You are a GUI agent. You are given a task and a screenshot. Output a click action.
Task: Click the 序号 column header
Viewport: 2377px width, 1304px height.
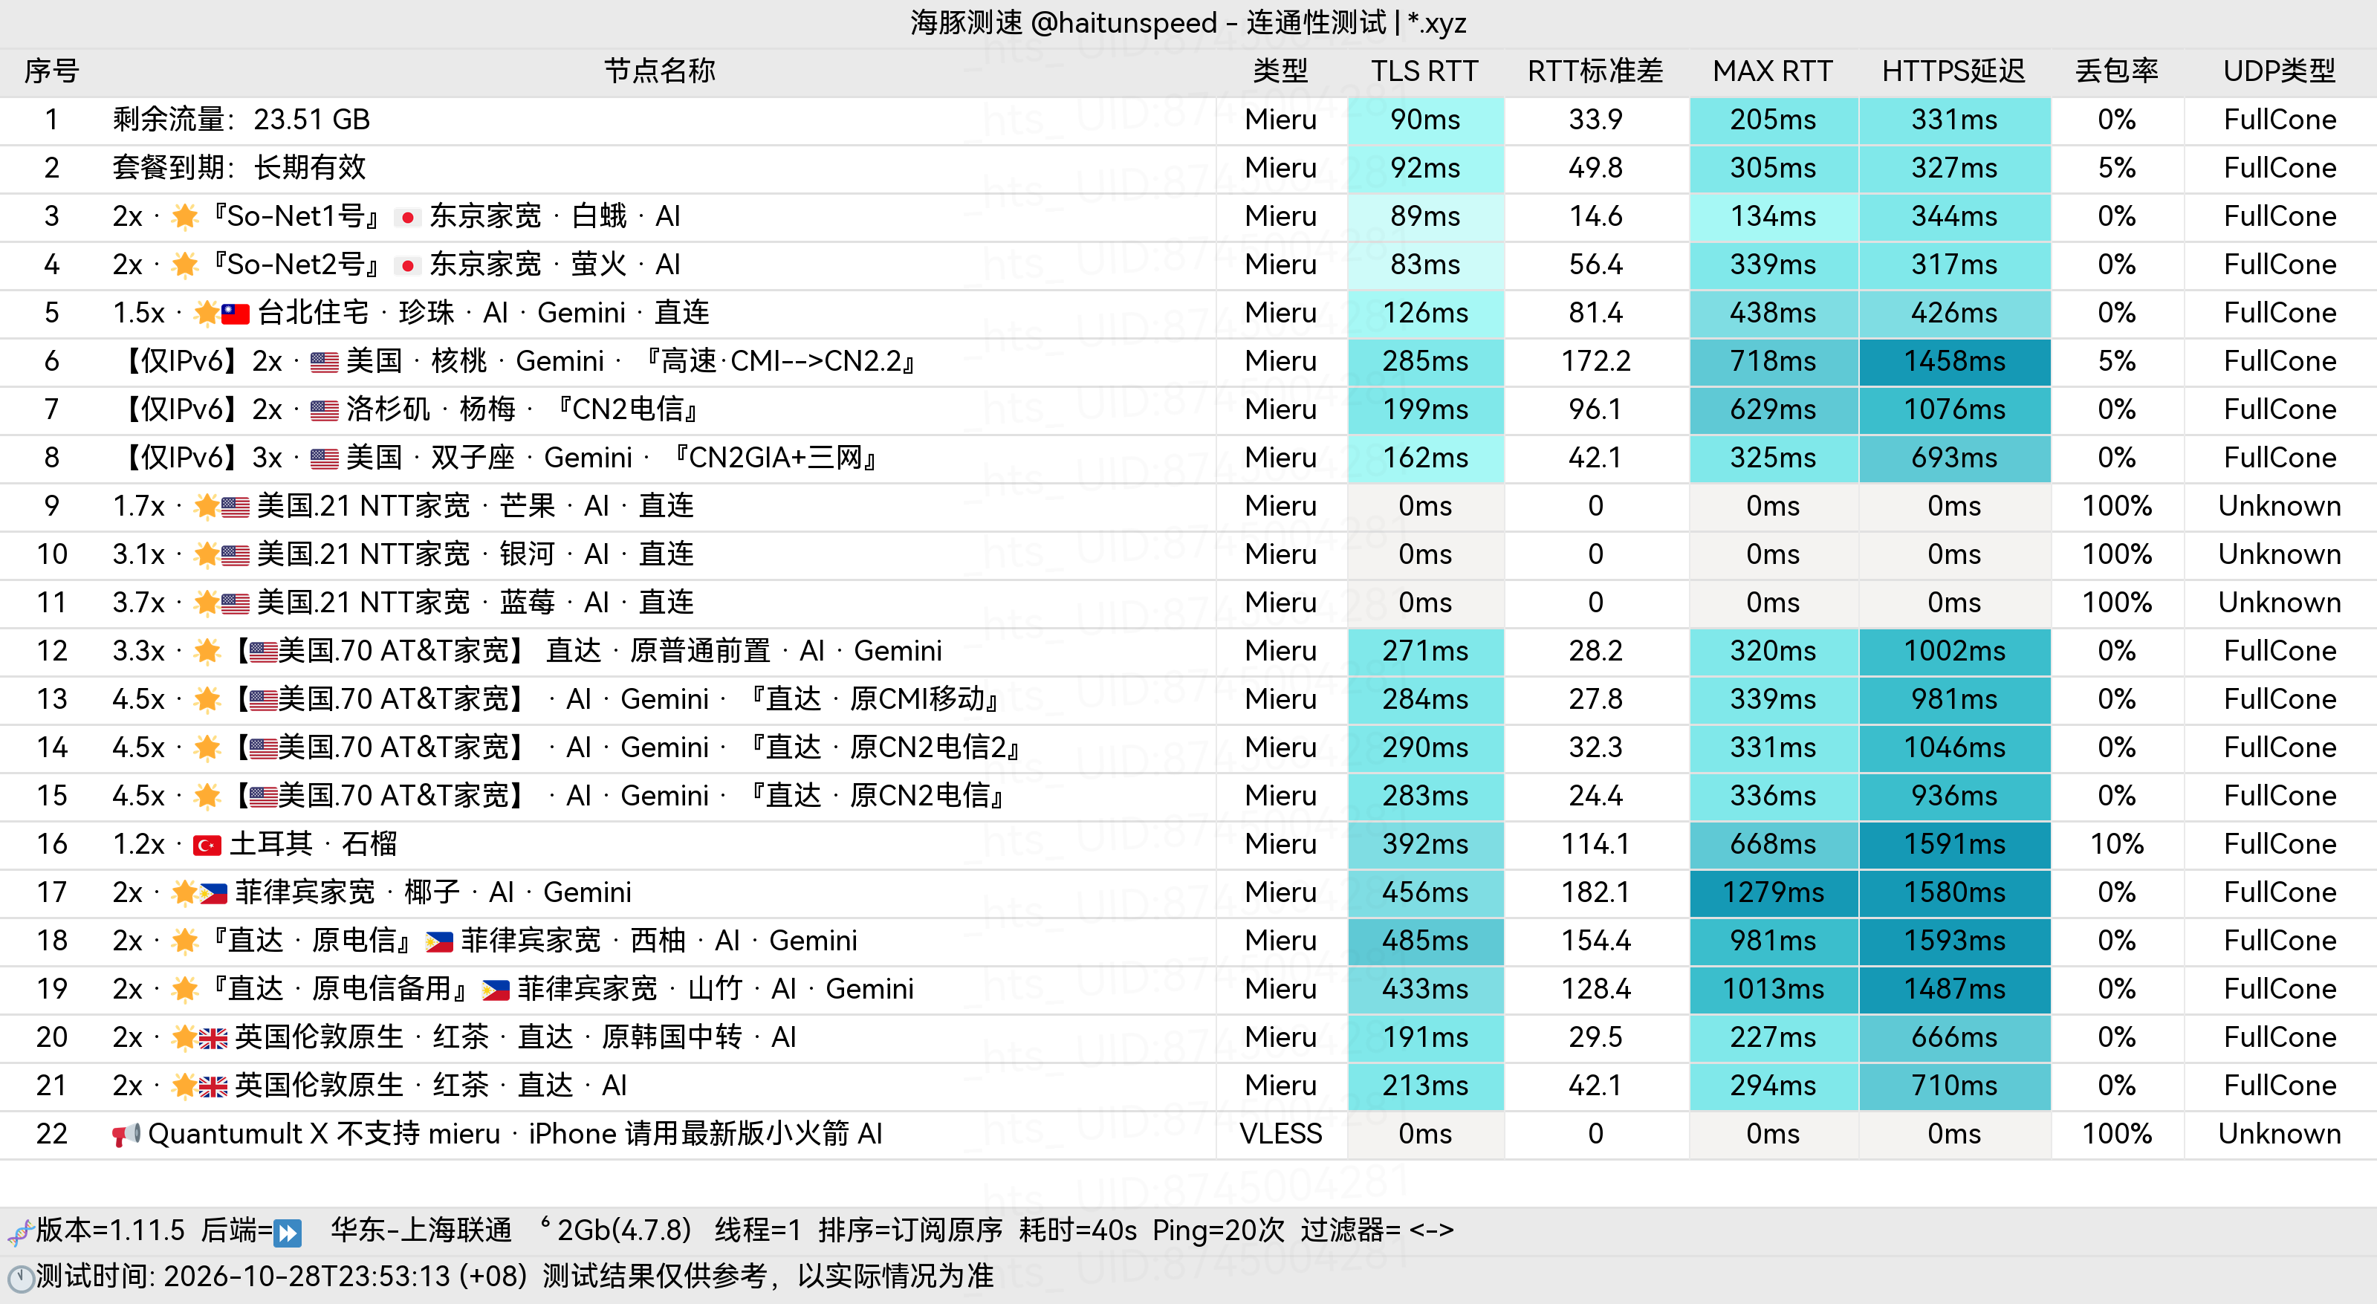pos(52,71)
